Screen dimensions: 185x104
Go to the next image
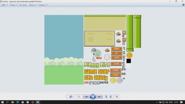(x=99, y=97)
